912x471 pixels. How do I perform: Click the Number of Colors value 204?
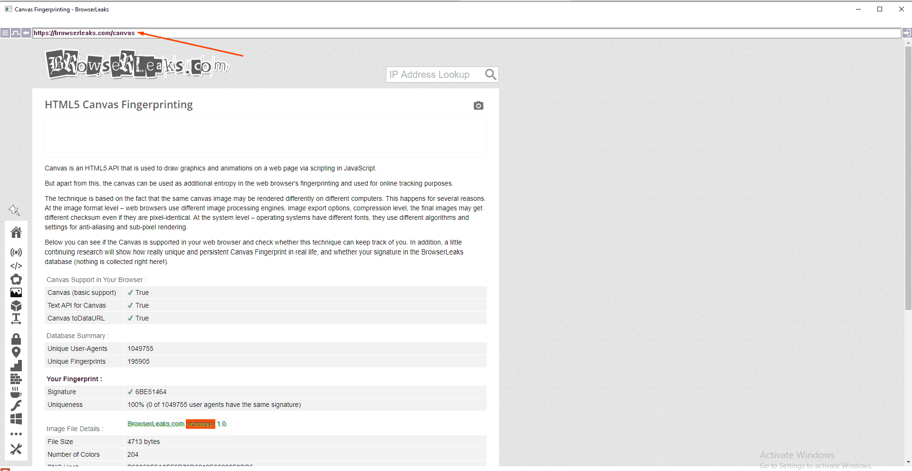[133, 454]
